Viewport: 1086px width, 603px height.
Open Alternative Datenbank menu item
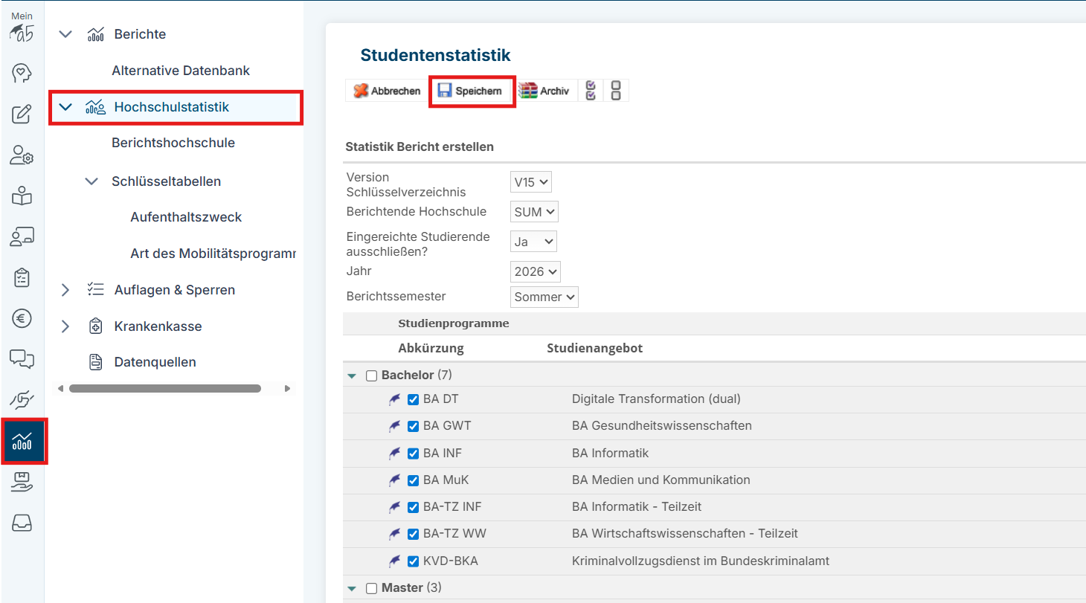(181, 71)
